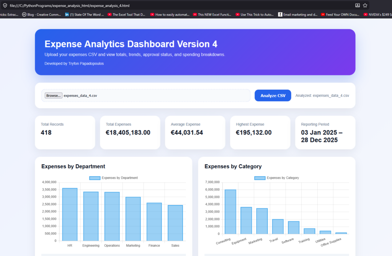
Task: Click the Browse... file button
Action: [54, 96]
